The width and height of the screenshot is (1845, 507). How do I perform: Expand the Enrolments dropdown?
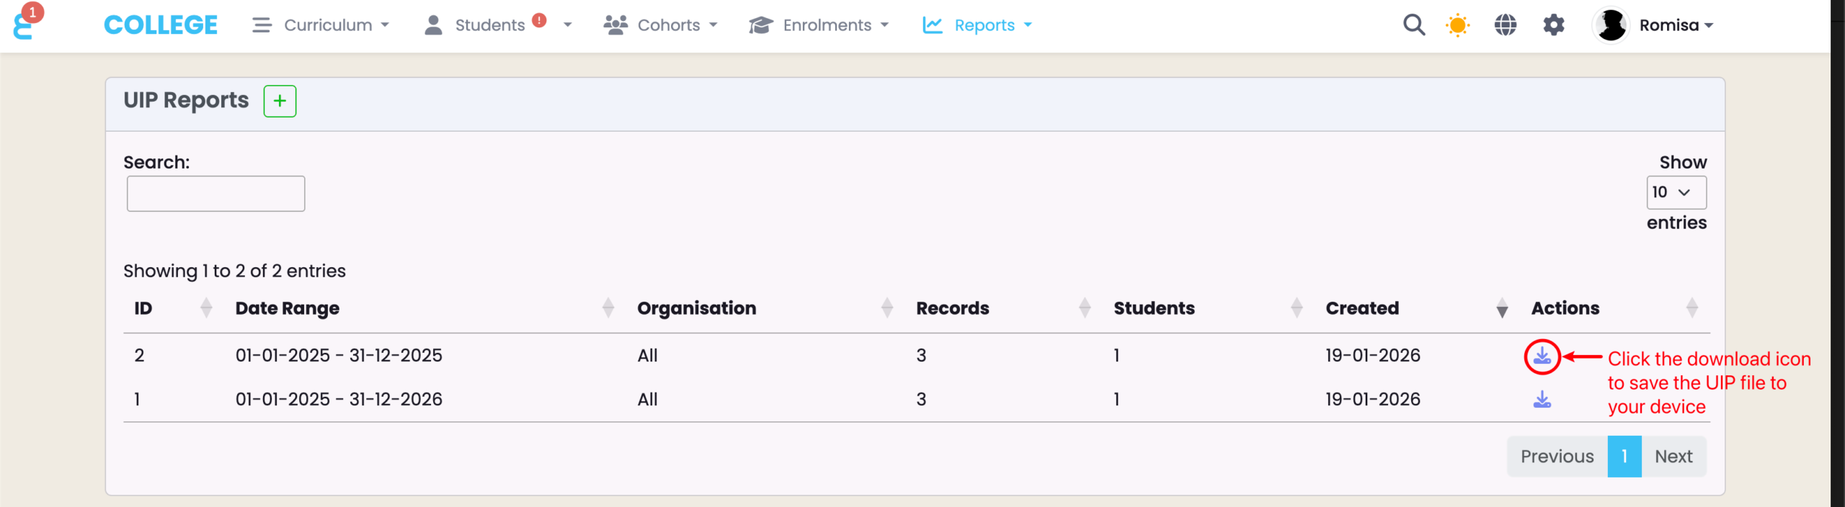click(x=819, y=25)
